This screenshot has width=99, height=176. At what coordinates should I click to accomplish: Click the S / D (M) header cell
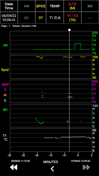[72, 6]
